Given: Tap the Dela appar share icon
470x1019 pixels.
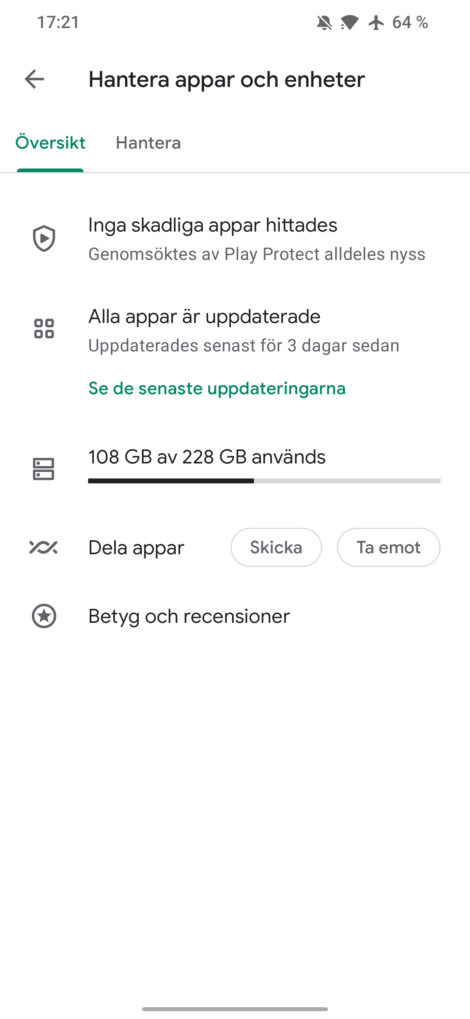Looking at the screenshot, I should click(x=43, y=547).
